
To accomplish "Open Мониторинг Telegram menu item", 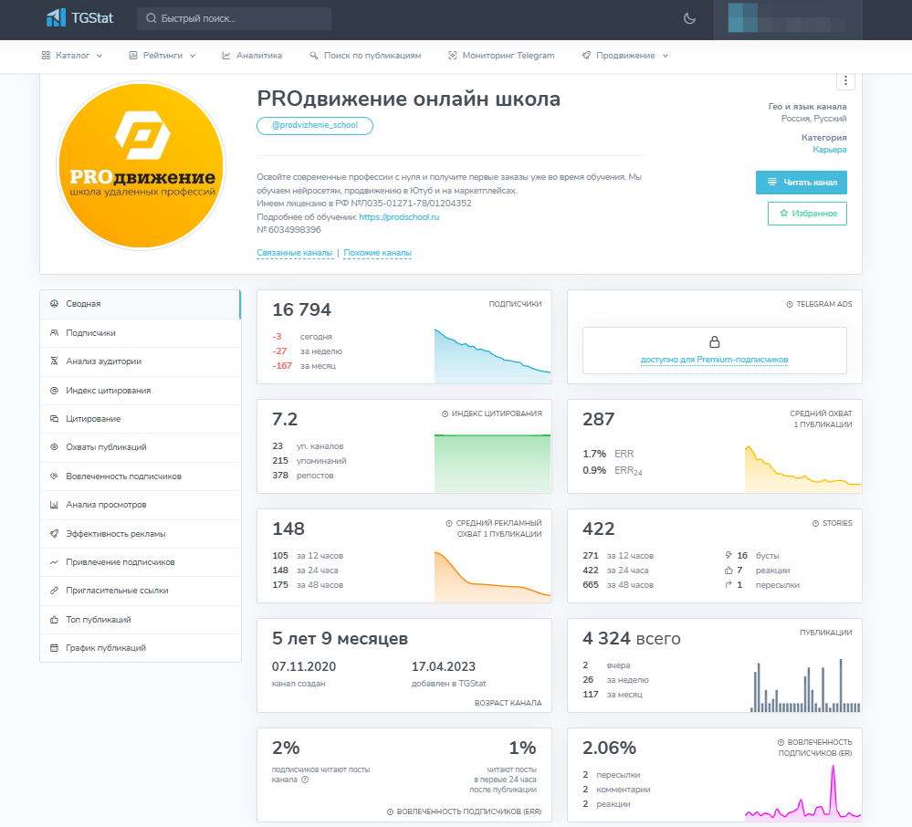I will (501, 56).
